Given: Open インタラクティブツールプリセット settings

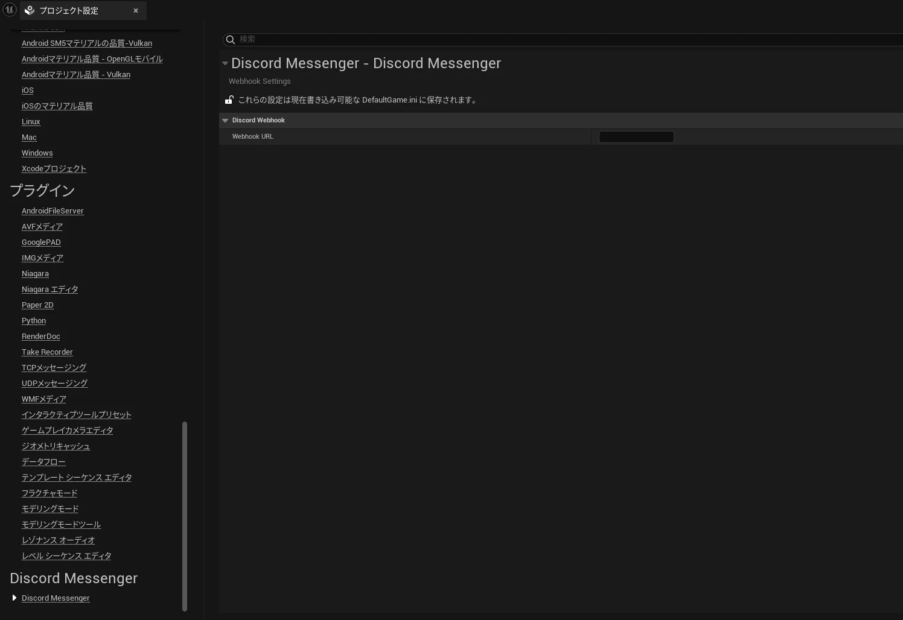Looking at the screenshot, I should (77, 415).
